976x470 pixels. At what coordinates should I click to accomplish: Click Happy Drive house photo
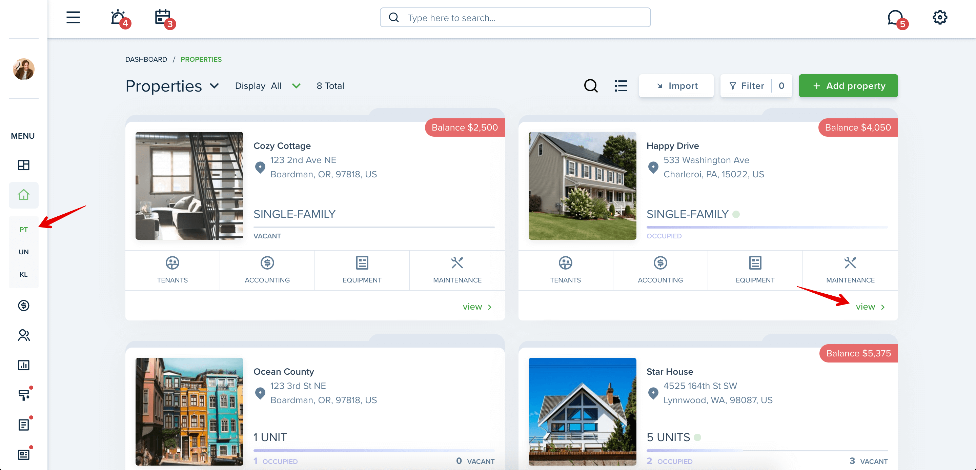point(582,186)
